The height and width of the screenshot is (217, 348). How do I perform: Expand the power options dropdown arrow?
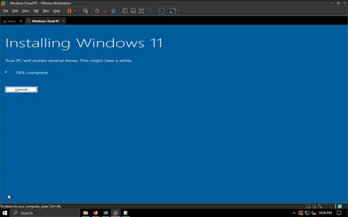75,11
